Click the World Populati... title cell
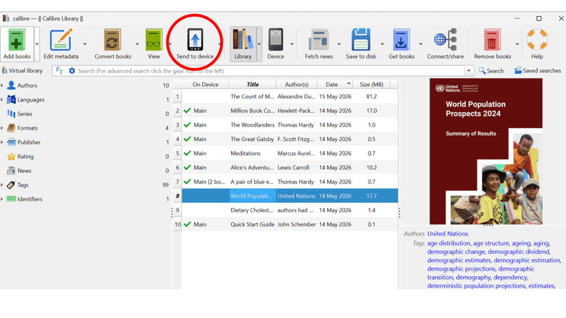566x318 pixels. tap(252, 196)
